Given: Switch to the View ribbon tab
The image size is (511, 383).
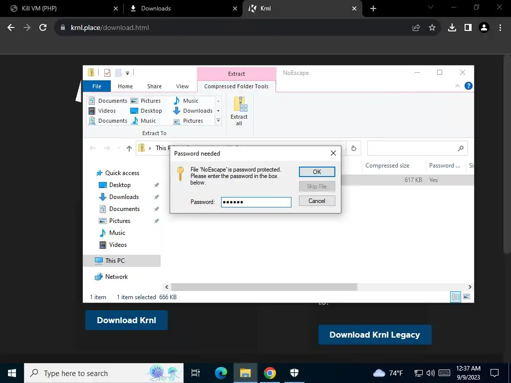Looking at the screenshot, I should tap(182, 86).
